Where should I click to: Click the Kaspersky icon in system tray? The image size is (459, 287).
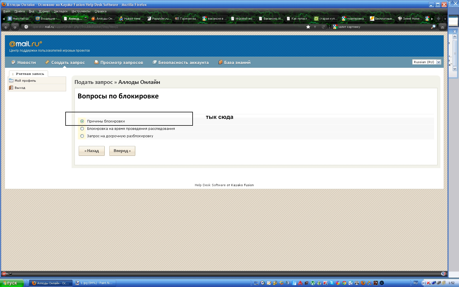click(429, 283)
